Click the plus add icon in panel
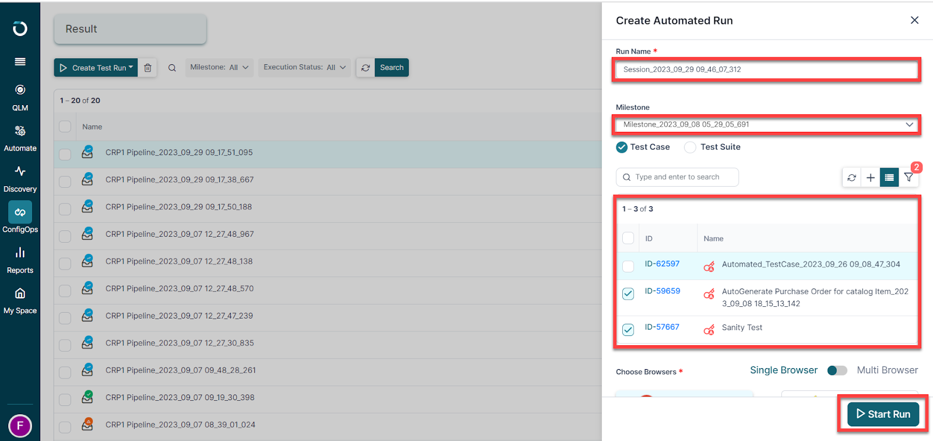Screen dimensions: 933x441 (x=871, y=177)
